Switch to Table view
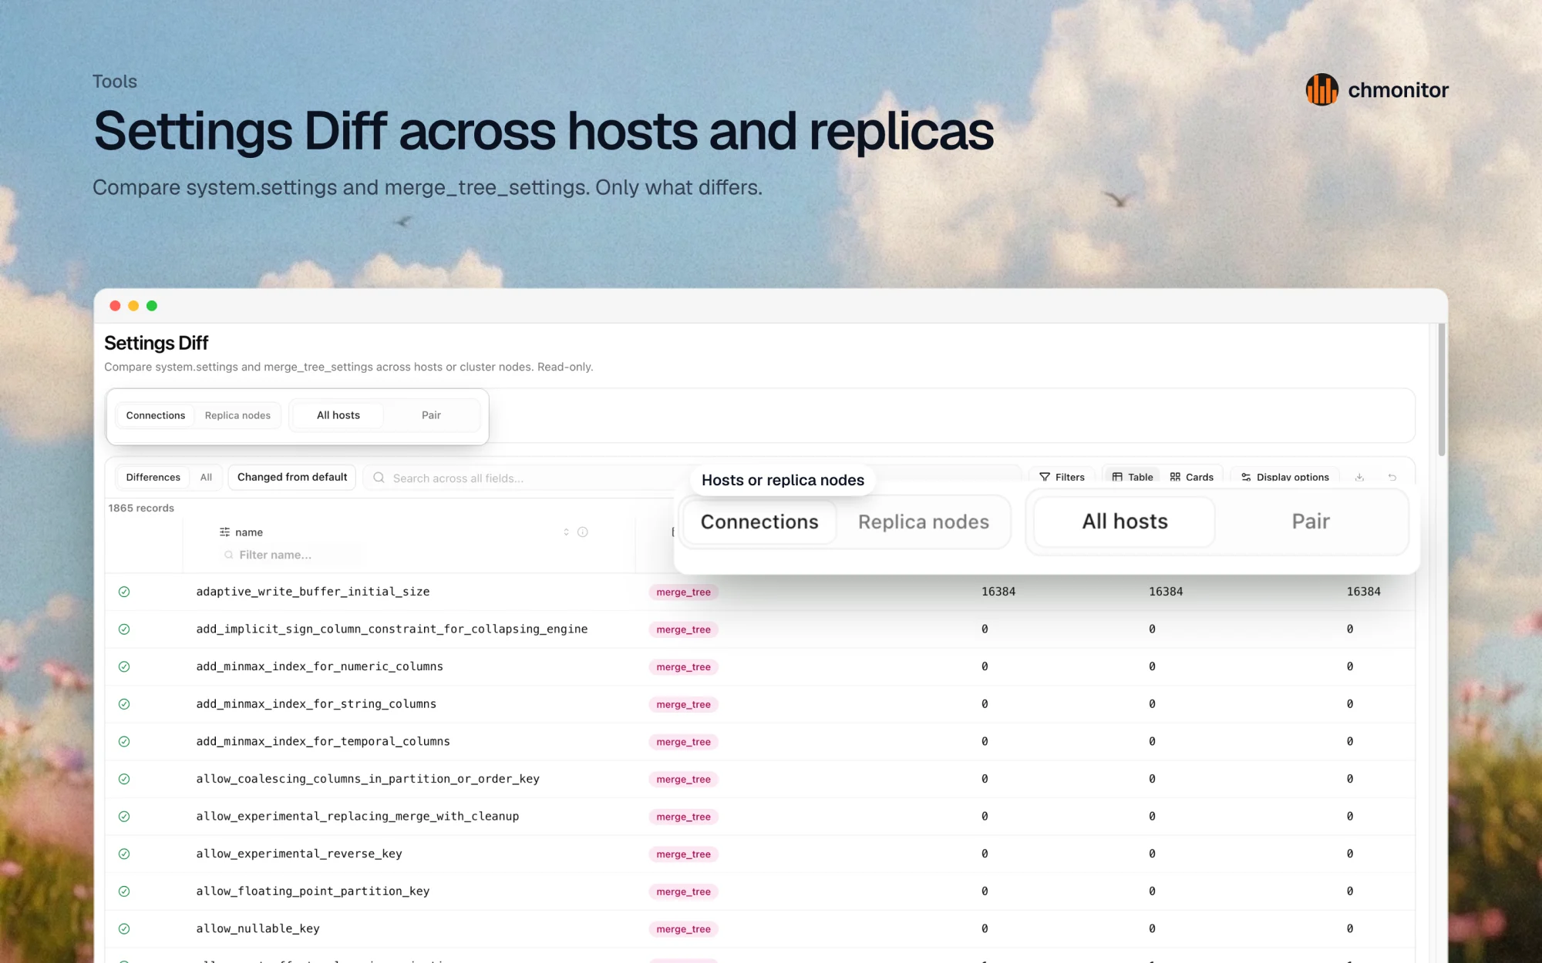The height and width of the screenshot is (963, 1542). coord(1133,478)
